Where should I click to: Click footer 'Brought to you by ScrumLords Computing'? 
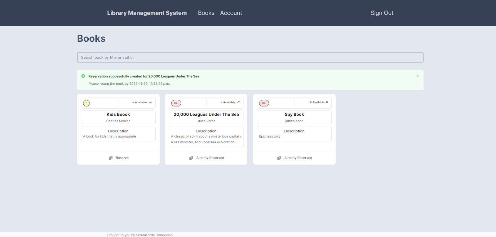(140, 235)
